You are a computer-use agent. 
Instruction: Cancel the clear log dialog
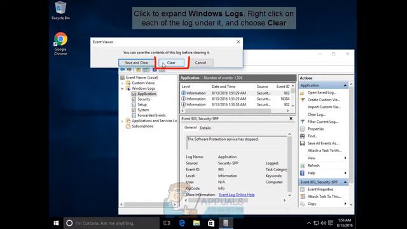[200, 62]
